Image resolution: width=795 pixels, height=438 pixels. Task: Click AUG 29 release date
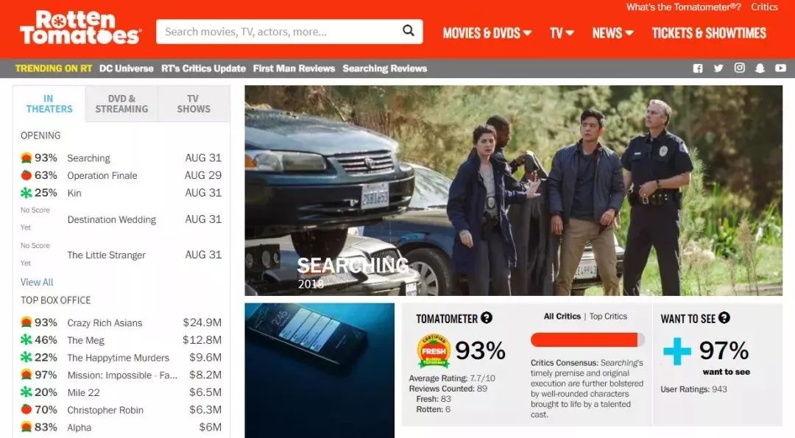pos(203,175)
